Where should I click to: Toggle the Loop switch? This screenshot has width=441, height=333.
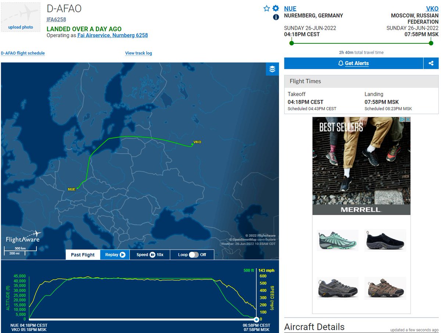pyautogui.click(x=194, y=255)
